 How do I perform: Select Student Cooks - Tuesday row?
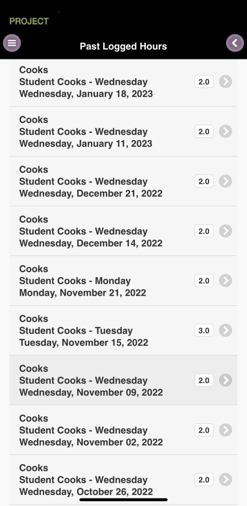76,330
